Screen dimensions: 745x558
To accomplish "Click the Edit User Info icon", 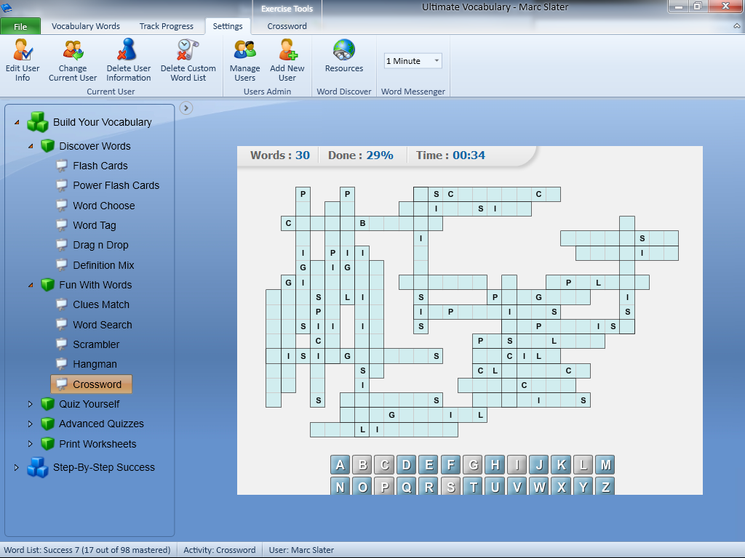I will (x=23, y=51).
